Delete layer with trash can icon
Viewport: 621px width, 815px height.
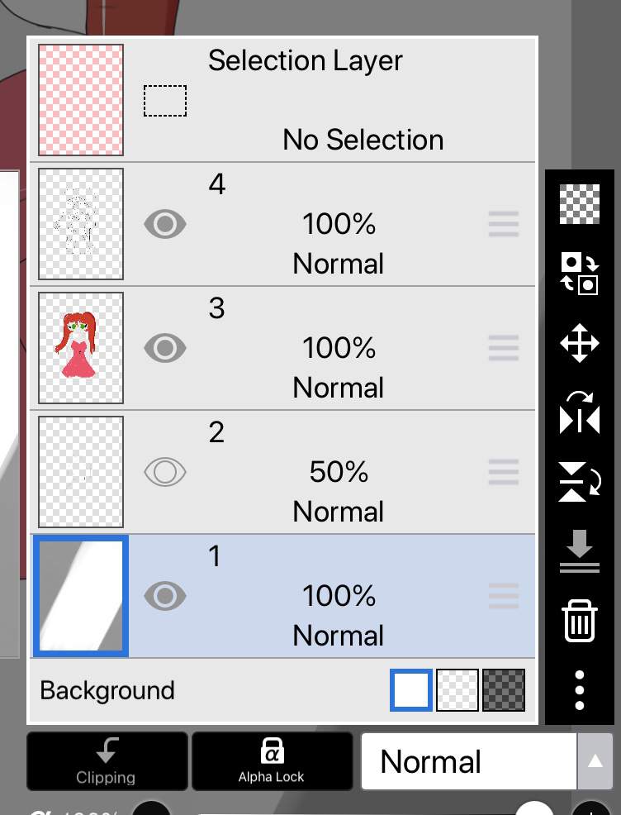(580, 621)
